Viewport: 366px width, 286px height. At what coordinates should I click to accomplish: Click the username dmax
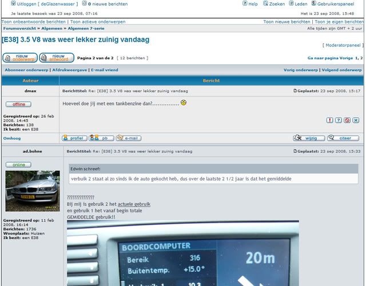(x=30, y=91)
